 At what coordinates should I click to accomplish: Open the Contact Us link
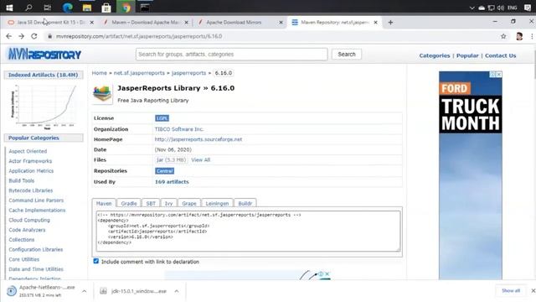coord(501,55)
